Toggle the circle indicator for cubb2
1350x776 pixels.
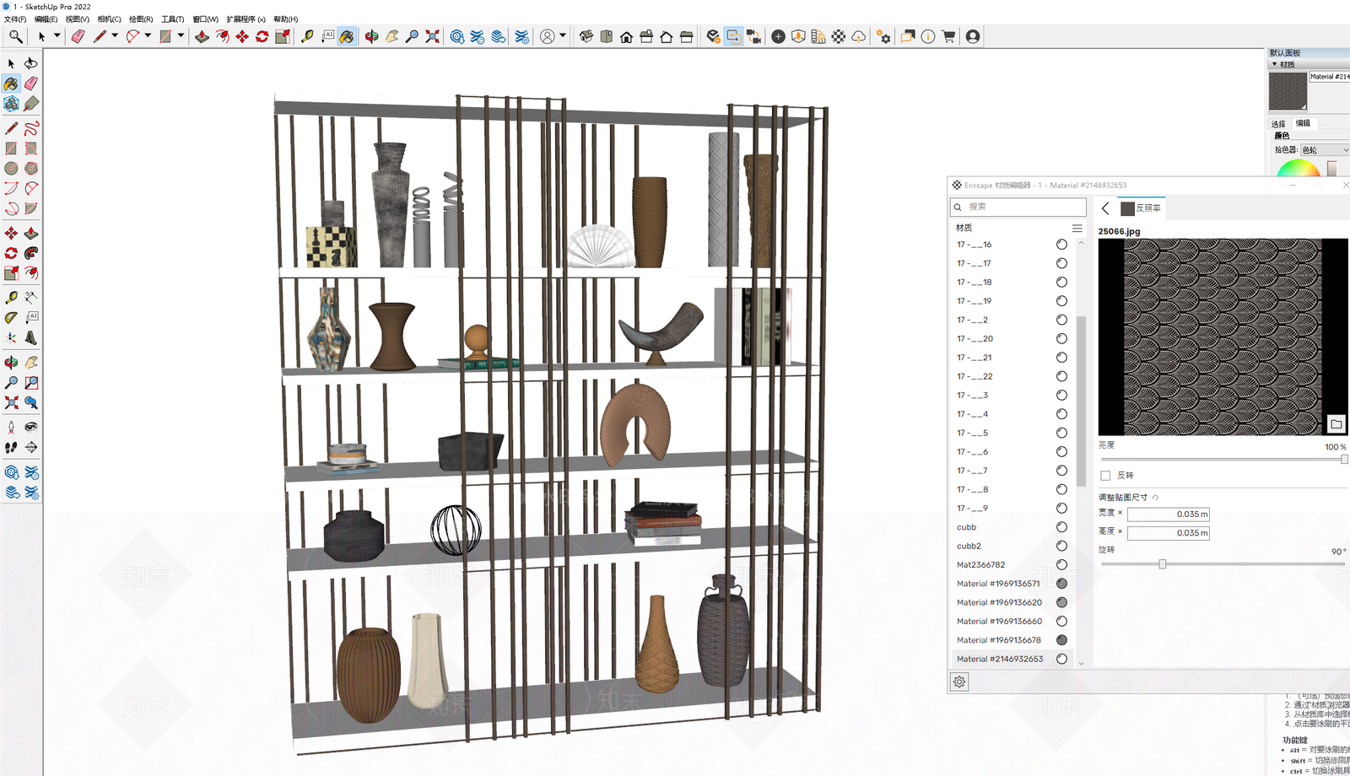click(1061, 546)
